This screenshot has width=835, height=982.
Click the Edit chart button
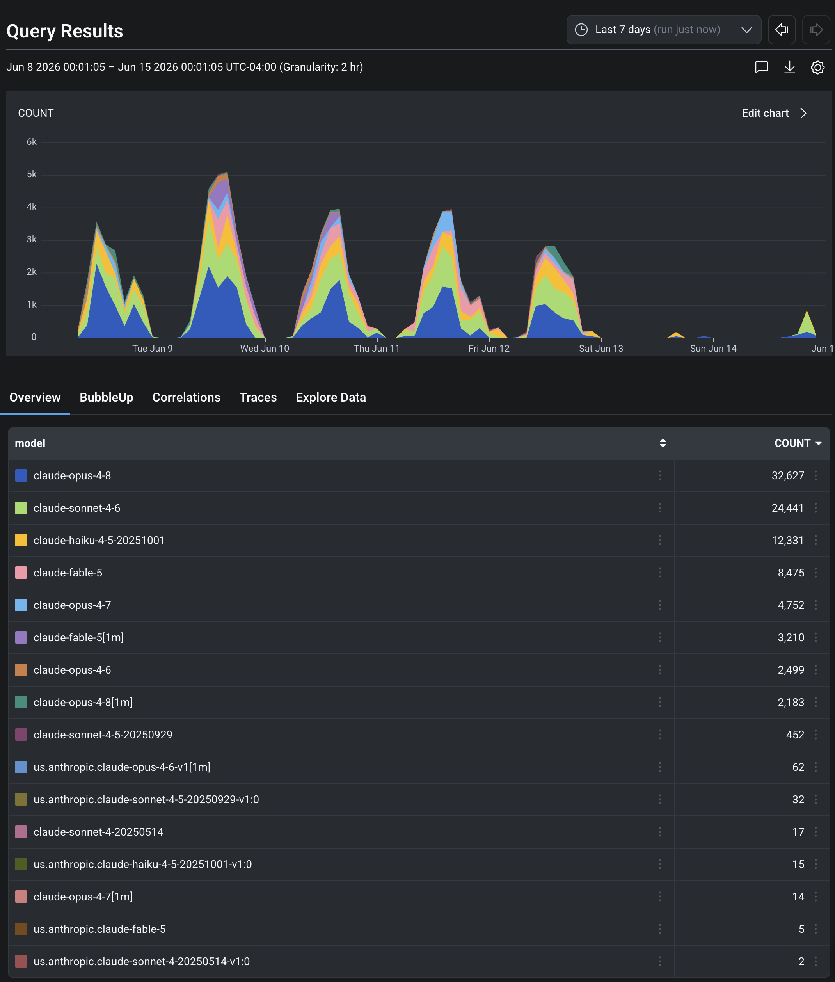pos(775,113)
